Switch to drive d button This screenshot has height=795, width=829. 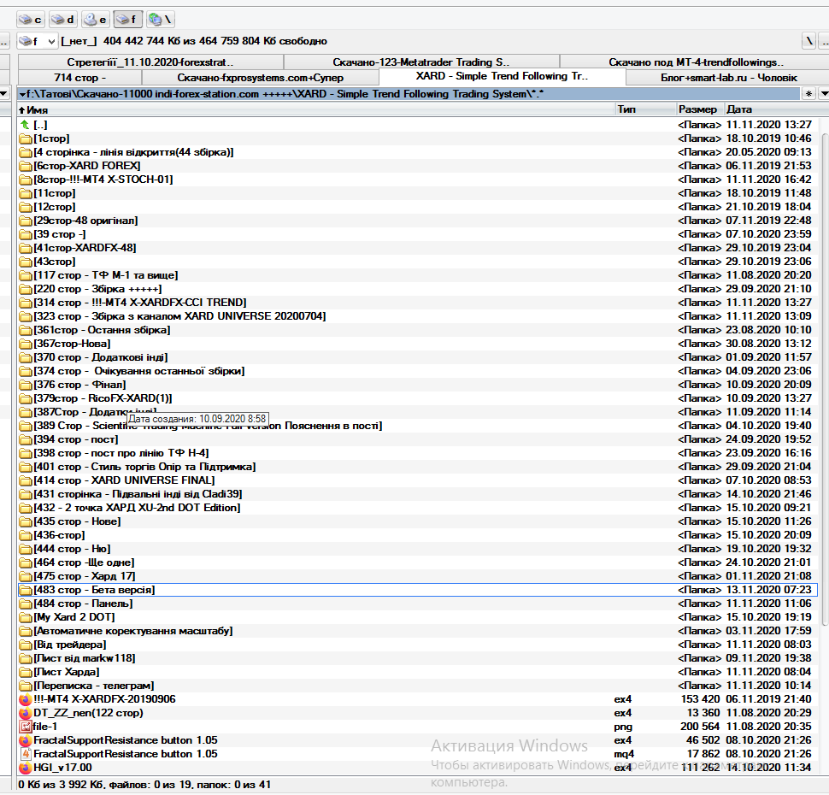click(x=63, y=20)
